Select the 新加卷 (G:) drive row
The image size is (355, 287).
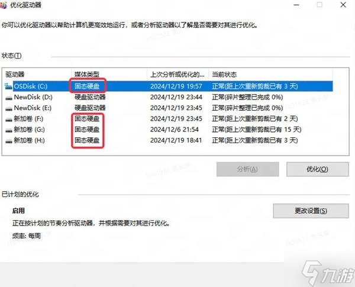pos(169,130)
